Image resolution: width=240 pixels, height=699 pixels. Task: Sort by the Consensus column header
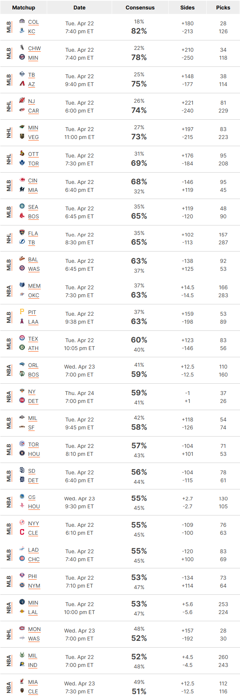tap(140, 8)
